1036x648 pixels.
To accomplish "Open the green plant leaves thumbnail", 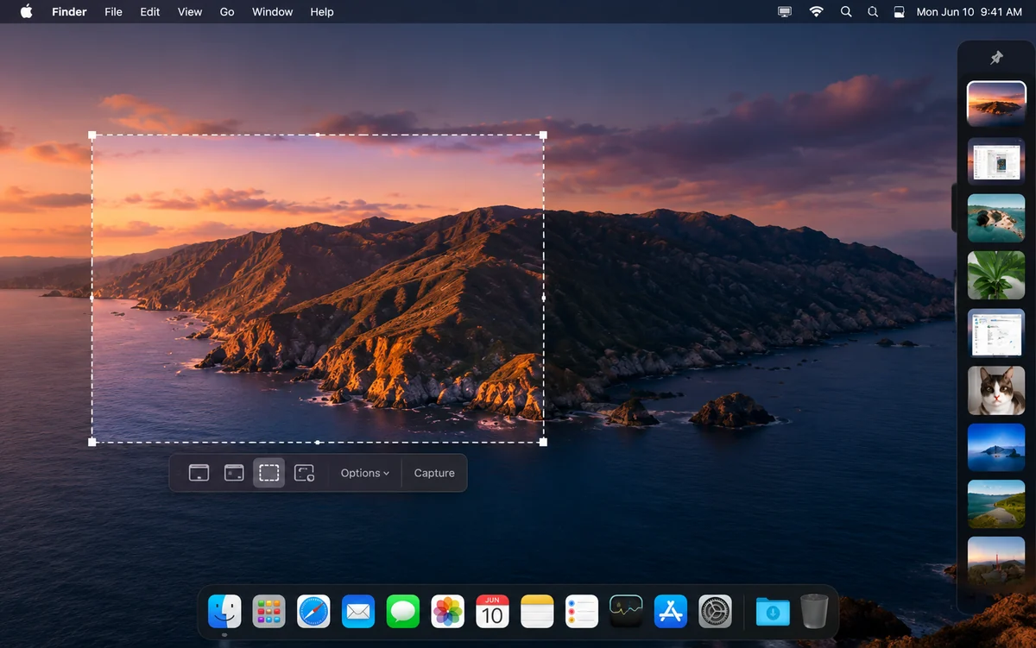I will tap(996, 274).
